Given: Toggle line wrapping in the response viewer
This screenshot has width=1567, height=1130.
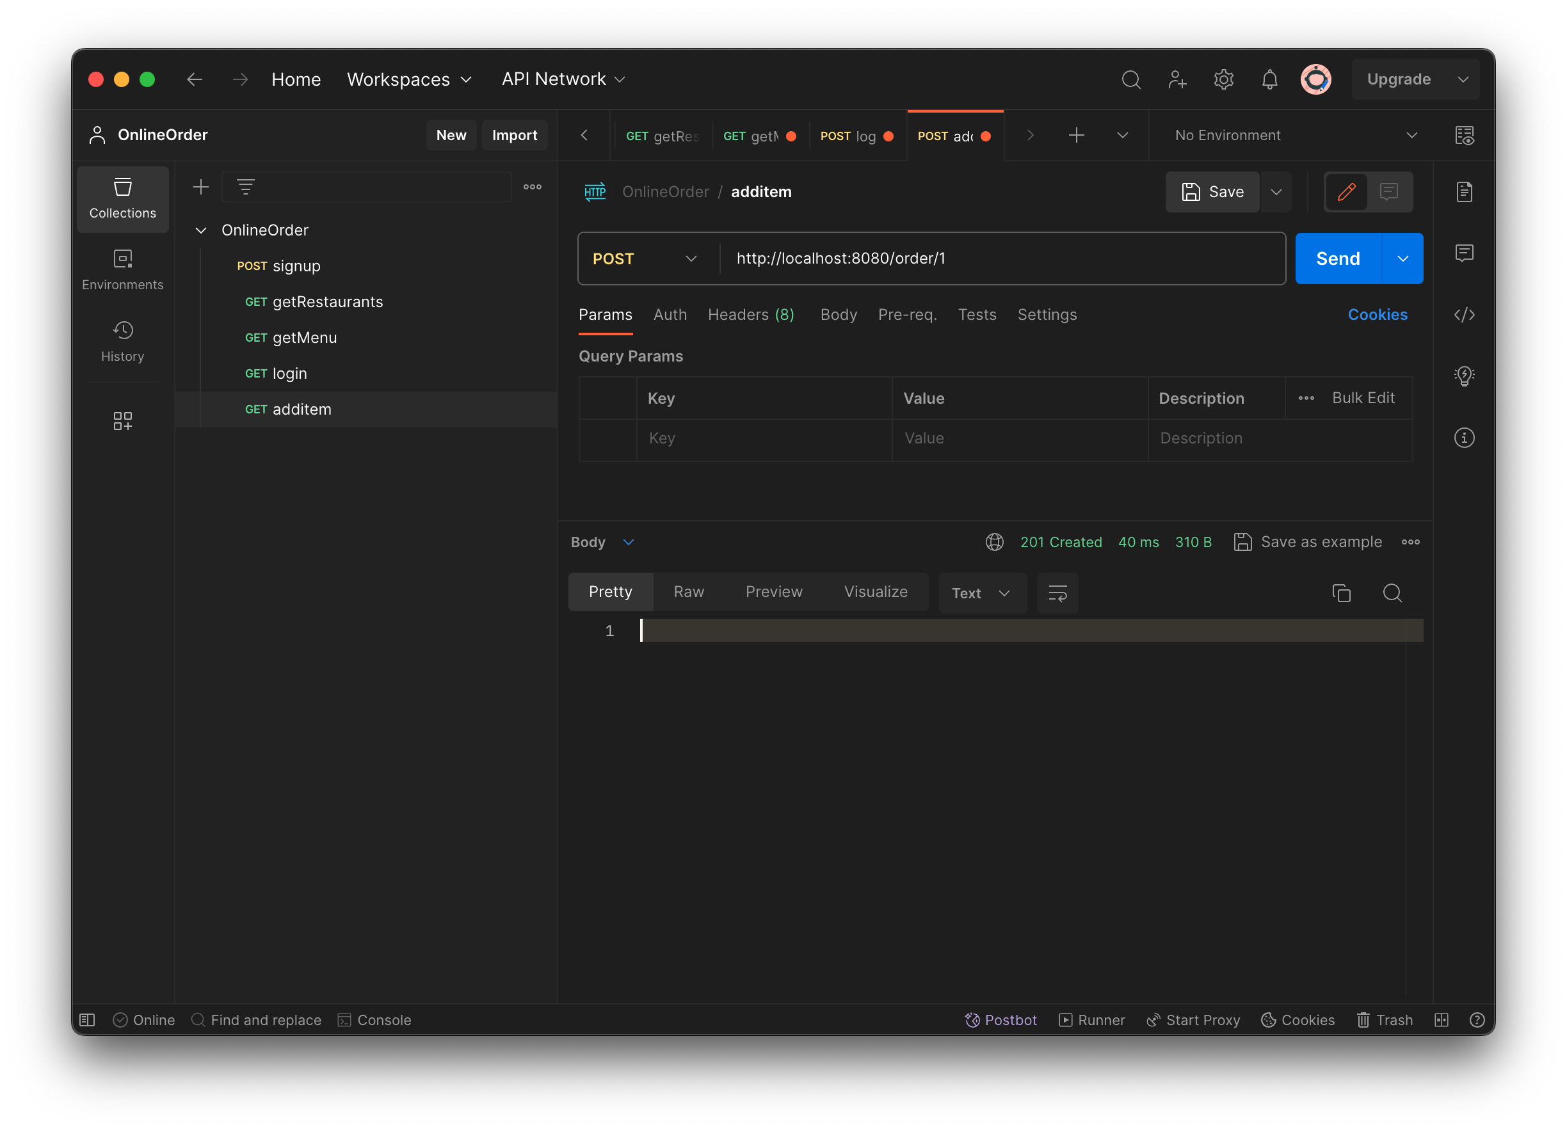Looking at the screenshot, I should [1058, 593].
